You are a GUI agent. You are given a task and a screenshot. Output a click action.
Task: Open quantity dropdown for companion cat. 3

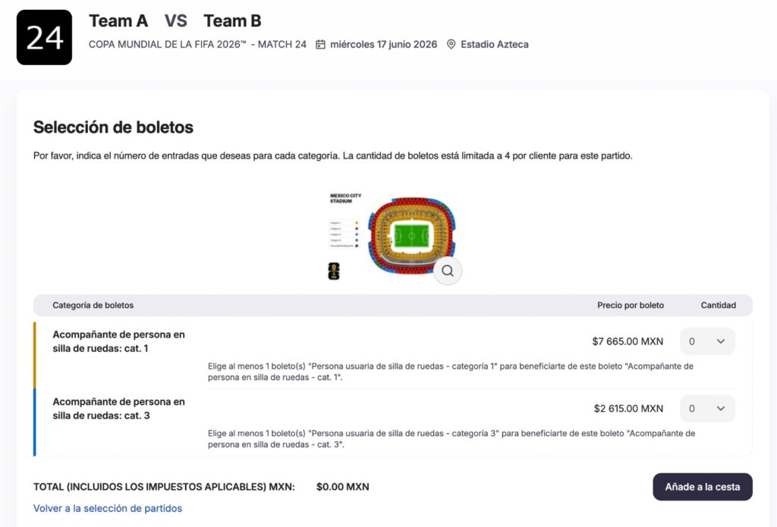(x=707, y=409)
